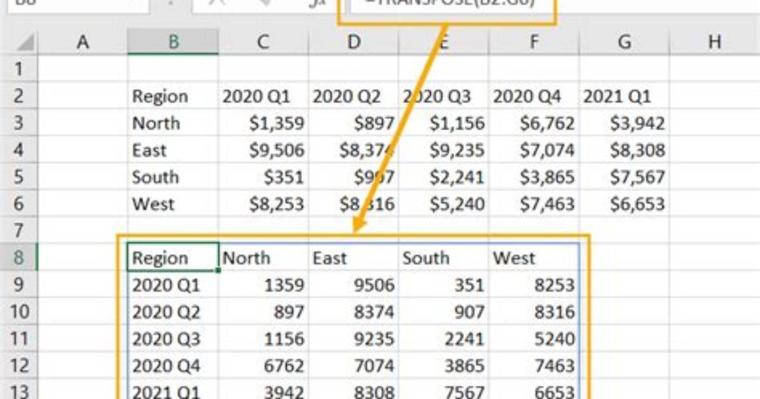Click the cell showing $9,235
Image resolution: width=760 pixels, height=399 pixels.
pos(444,150)
